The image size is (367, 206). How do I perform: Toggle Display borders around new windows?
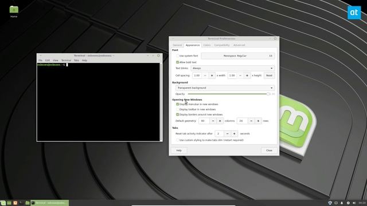177,114
